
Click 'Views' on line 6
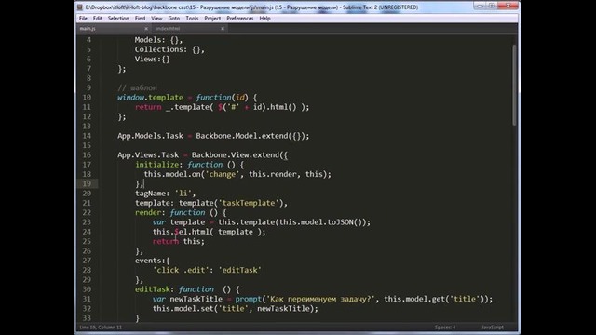(146, 59)
